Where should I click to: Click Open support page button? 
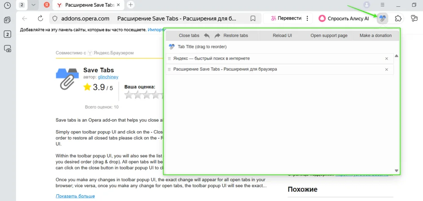click(x=329, y=35)
